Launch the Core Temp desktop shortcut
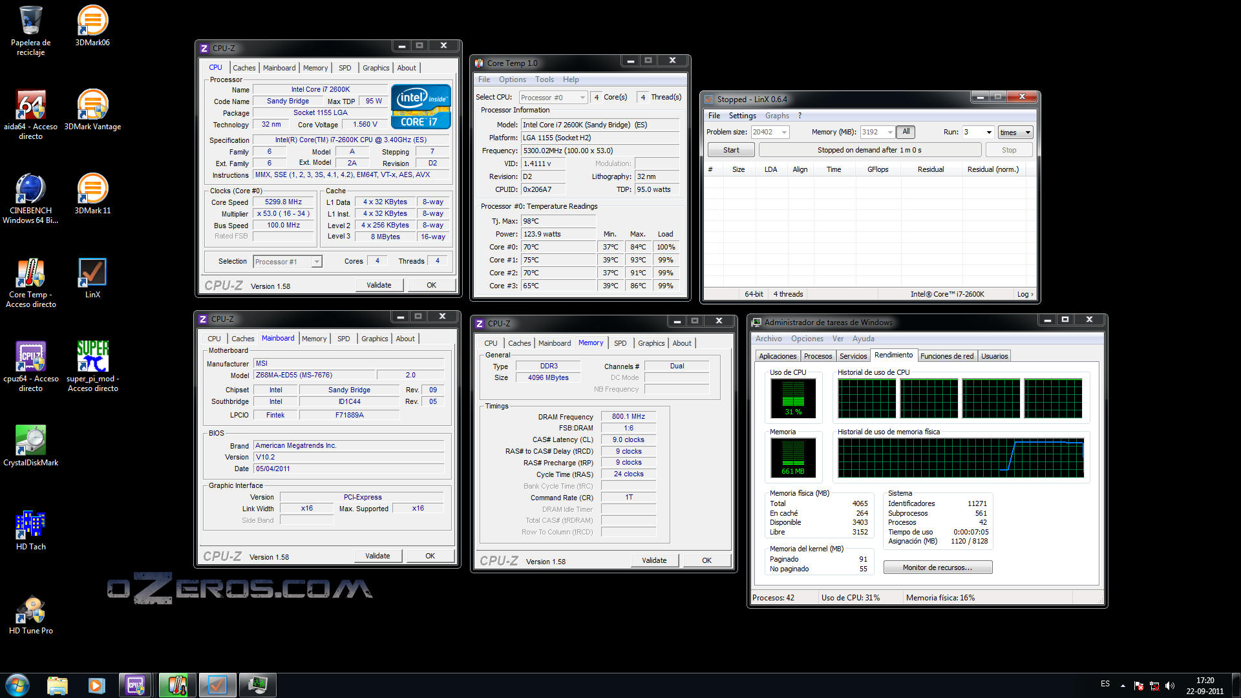1241x698 pixels. pyautogui.click(x=30, y=282)
